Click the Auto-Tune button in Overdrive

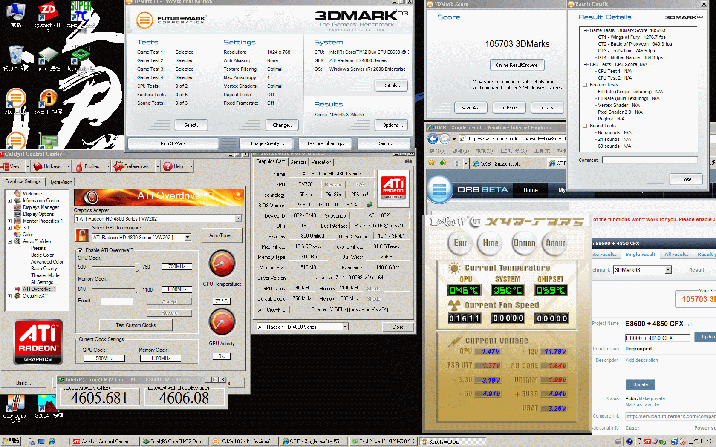[222, 235]
